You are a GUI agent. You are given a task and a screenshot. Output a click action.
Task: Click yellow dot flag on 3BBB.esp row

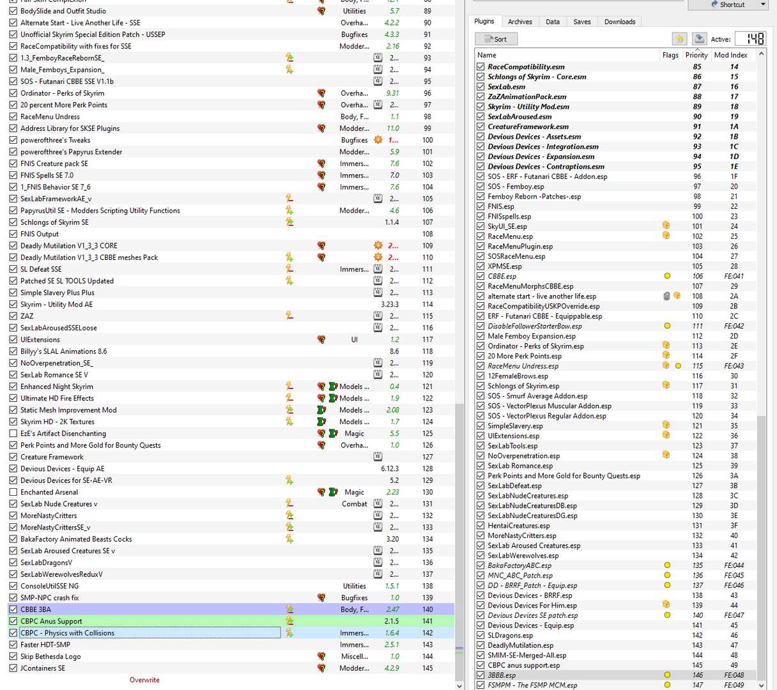pos(667,675)
